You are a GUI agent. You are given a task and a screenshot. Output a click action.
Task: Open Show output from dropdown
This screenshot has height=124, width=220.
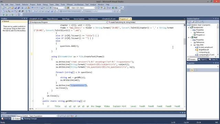coord(57,116)
